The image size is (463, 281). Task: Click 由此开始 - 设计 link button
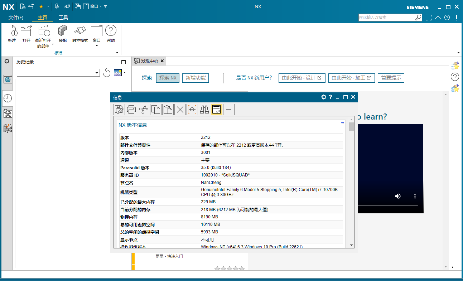click(302, 78)
